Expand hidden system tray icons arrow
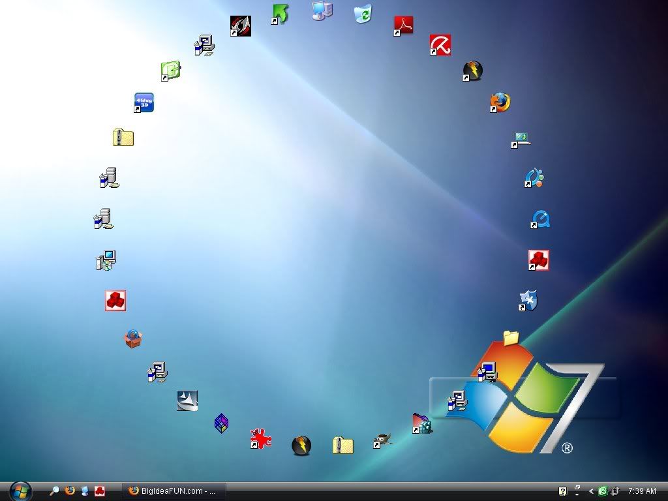The height and width of the screenshot is (501, 668). click(x=591, y=491)
